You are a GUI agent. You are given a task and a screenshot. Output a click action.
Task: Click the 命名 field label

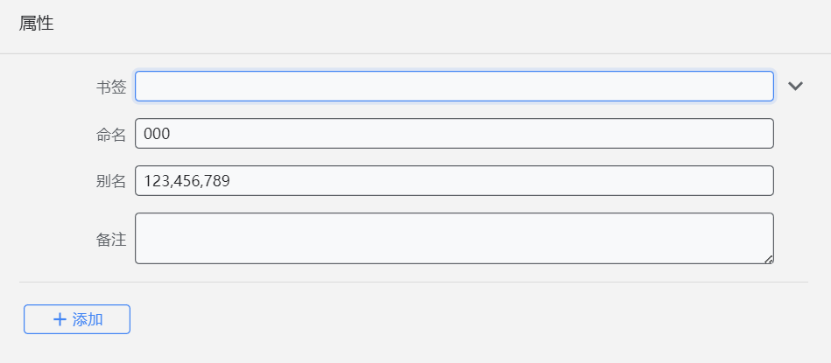tap(111, 134)
